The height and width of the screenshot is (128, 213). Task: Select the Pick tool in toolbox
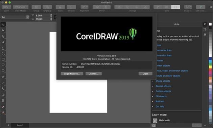click(x=3, y=25)
